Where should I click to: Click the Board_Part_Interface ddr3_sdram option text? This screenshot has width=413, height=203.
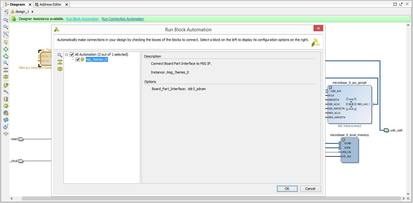pyautogui.click(x=179, y=89)
